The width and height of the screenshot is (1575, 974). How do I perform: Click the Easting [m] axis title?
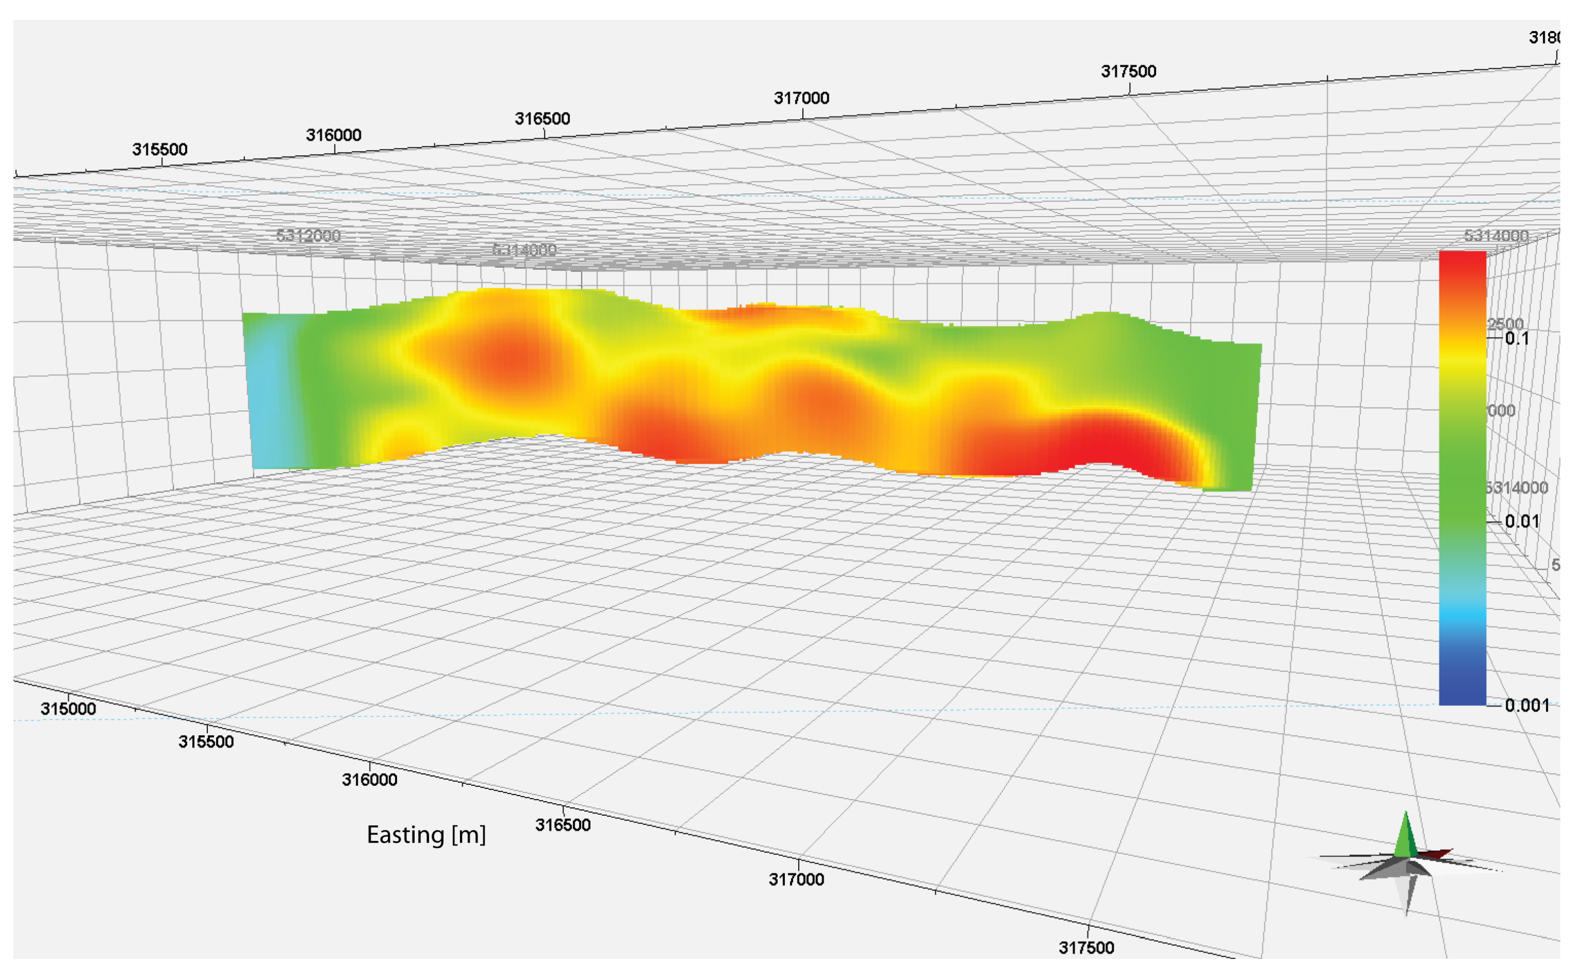coord(426,835)
